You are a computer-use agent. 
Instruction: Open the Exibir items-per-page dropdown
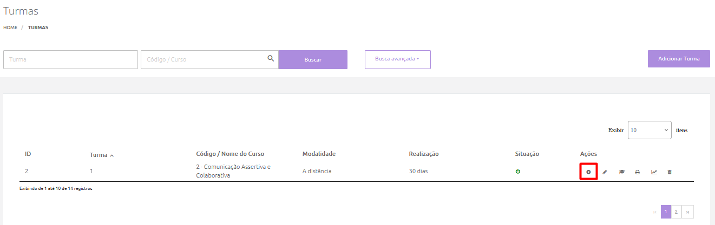(x=650, y=130)
